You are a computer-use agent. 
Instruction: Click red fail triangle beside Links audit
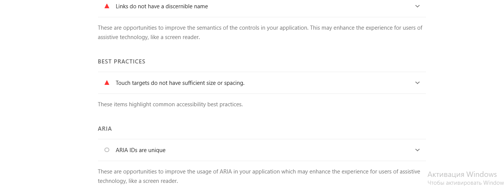(107, 6)
